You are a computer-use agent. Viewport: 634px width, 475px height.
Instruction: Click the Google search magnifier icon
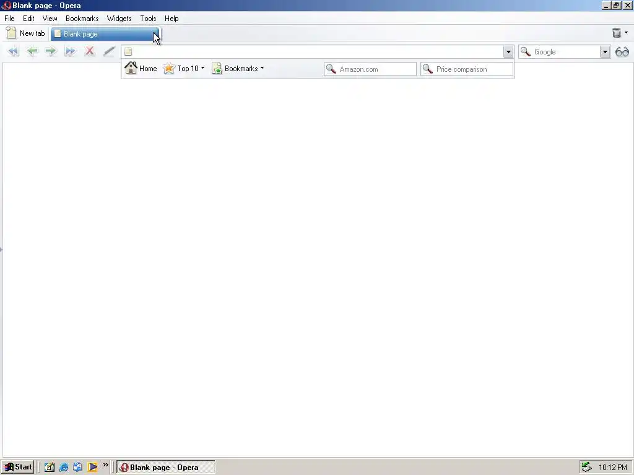[x=526, y=52]
